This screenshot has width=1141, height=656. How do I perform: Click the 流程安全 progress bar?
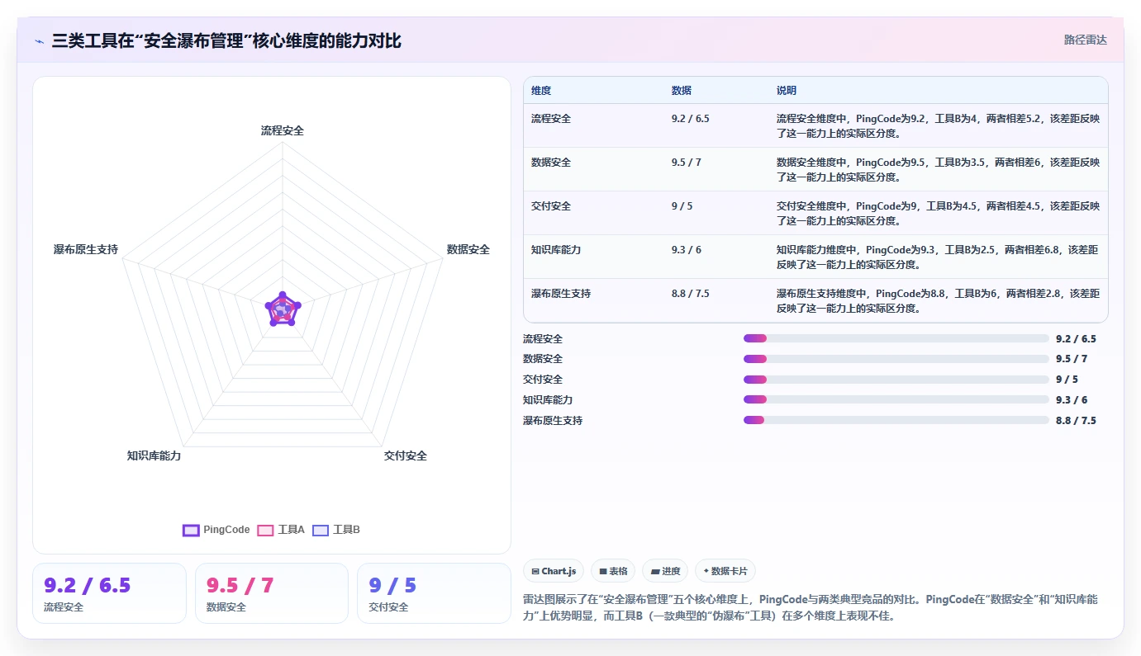(x=896, y=338)
